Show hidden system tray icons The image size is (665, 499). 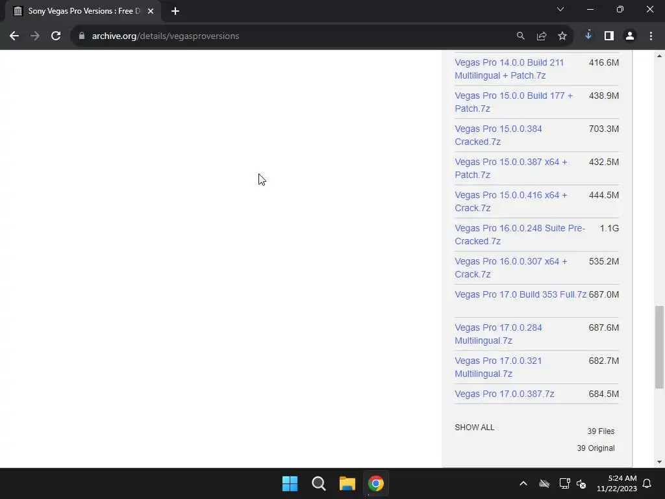(x=523, y=483)
